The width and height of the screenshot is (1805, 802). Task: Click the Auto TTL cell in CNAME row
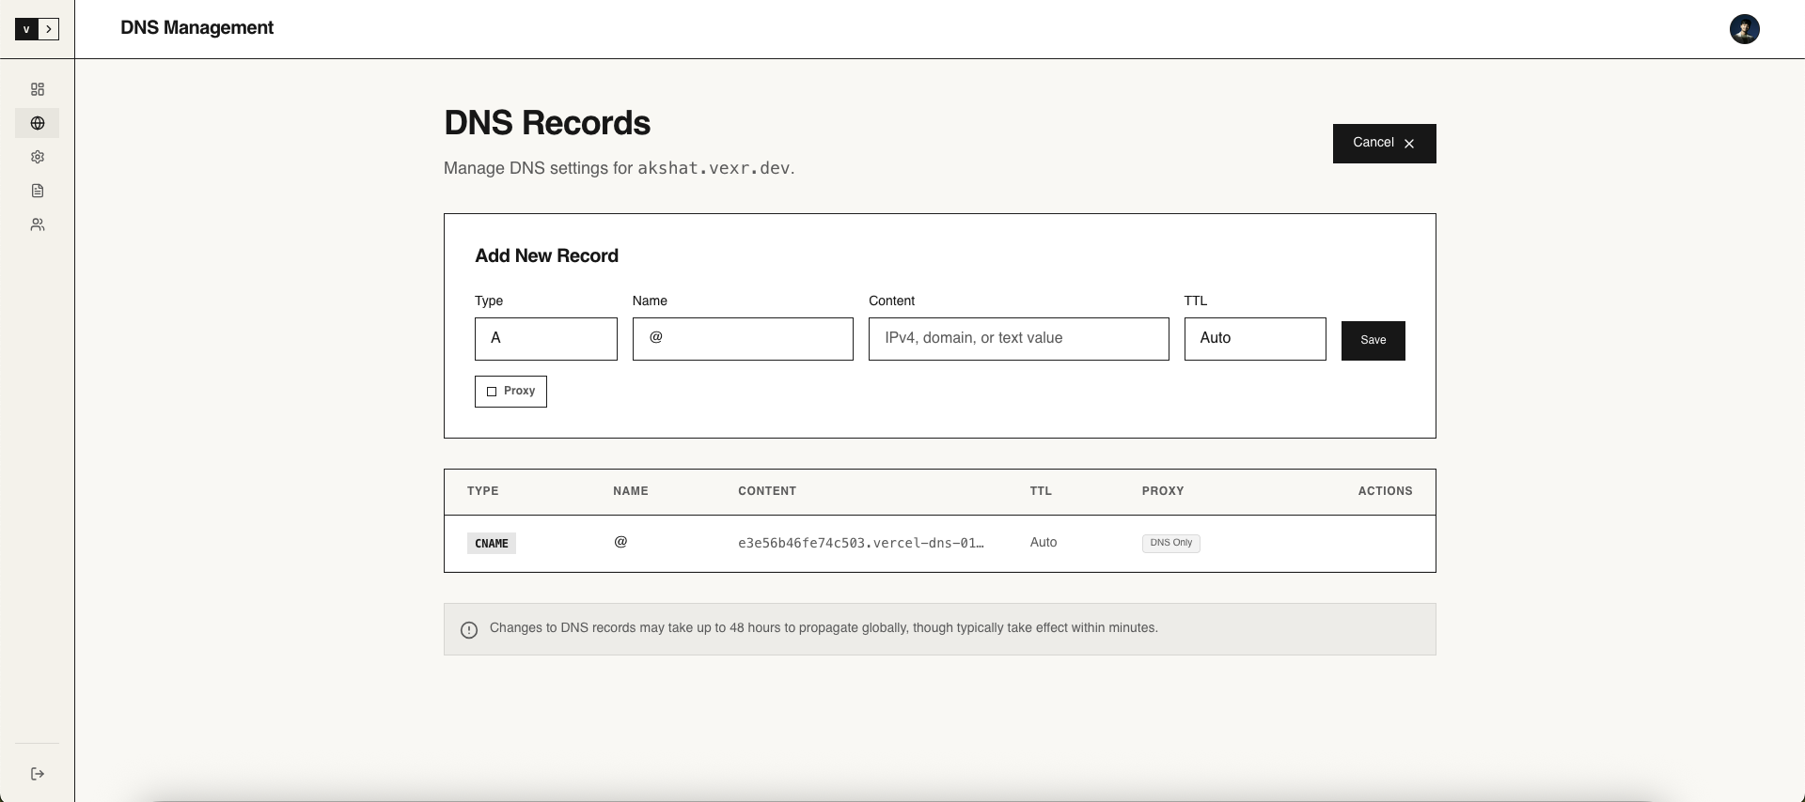(1044, 543)
